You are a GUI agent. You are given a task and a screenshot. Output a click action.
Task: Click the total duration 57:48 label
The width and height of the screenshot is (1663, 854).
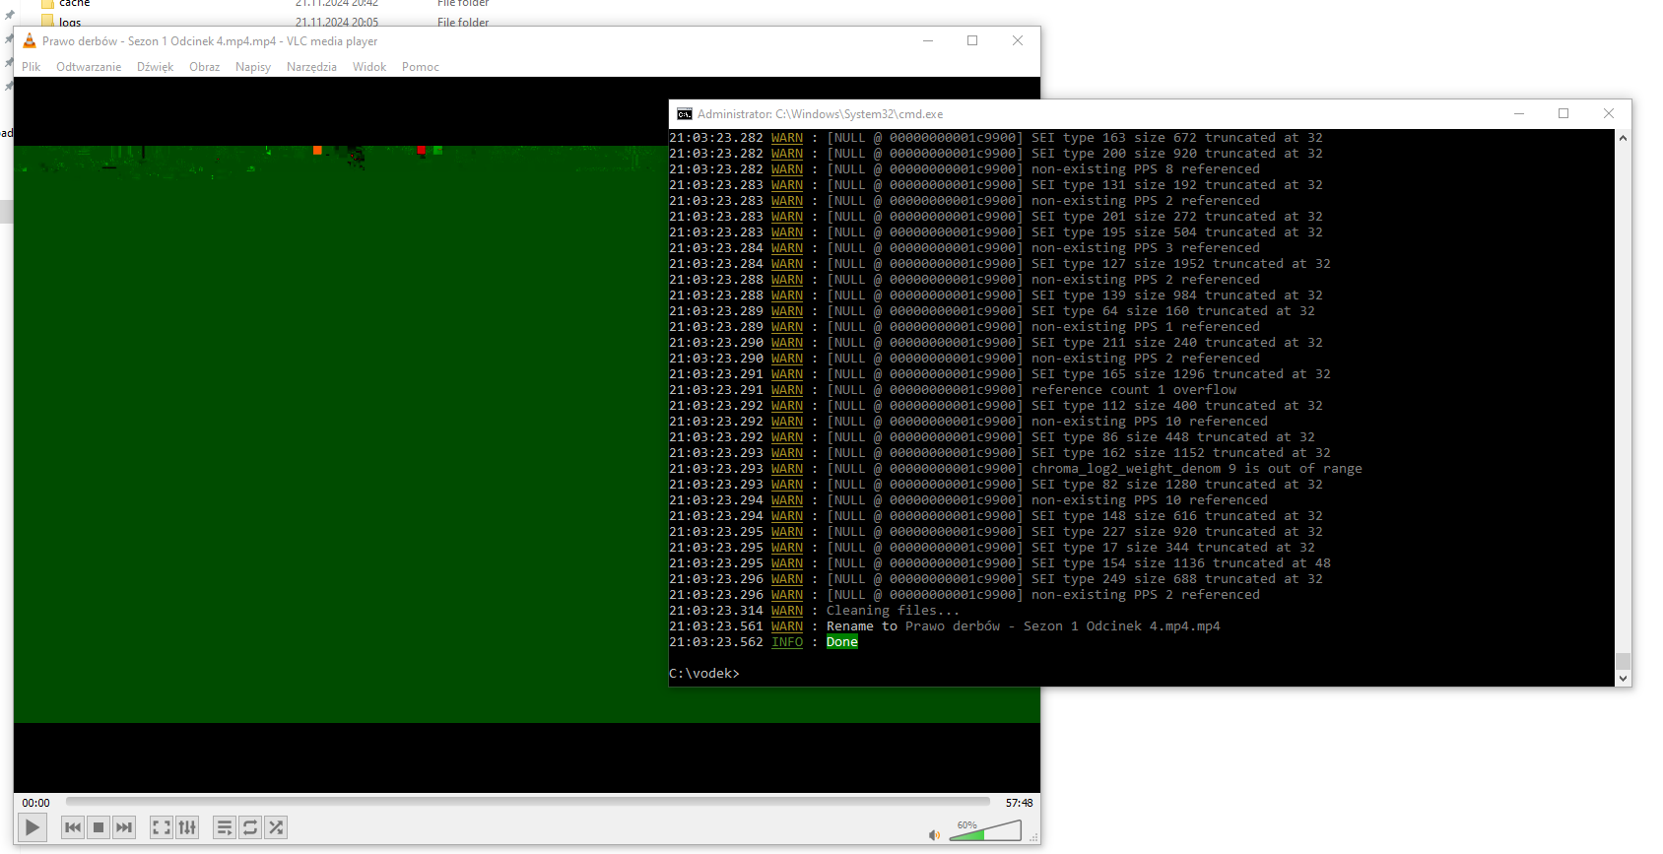[1019, 803]
